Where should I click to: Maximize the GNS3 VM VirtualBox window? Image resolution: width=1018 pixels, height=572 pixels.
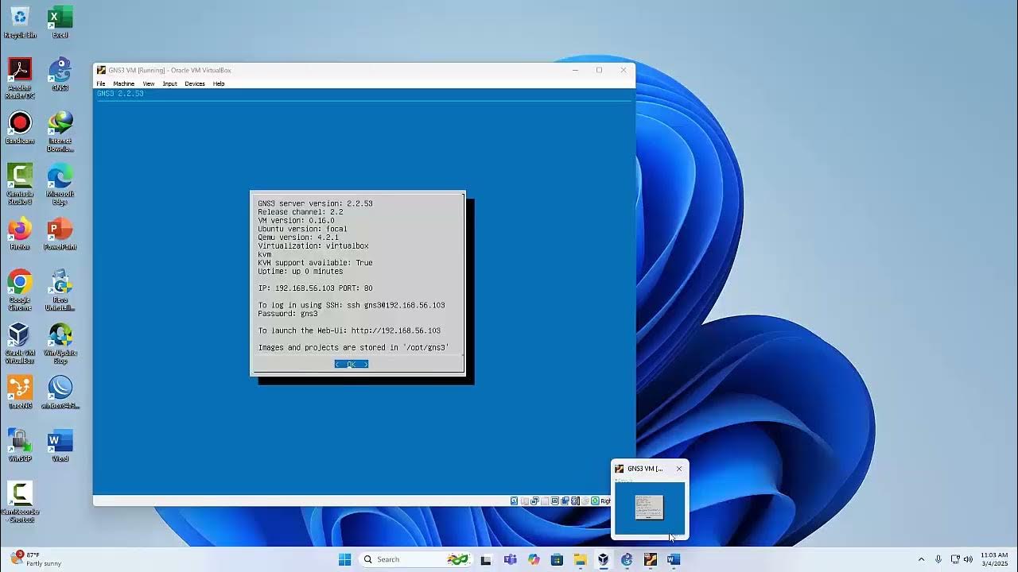coord(599,70)
